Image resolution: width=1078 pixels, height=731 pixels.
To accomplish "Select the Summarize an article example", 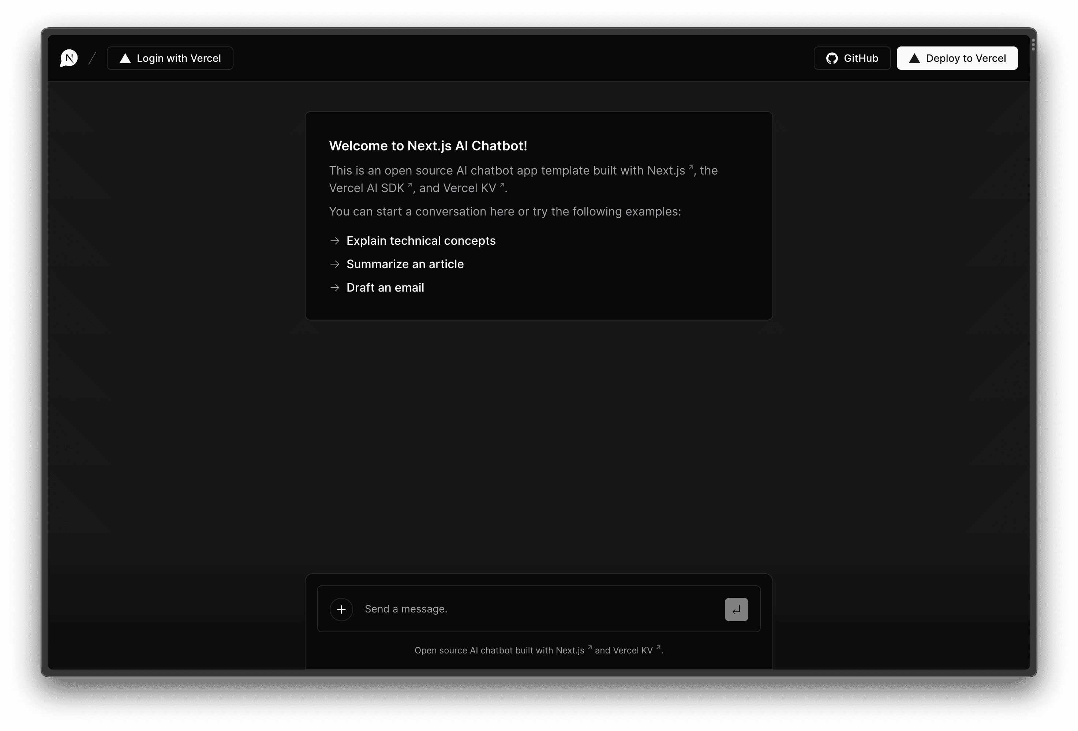I will (397, 264).
